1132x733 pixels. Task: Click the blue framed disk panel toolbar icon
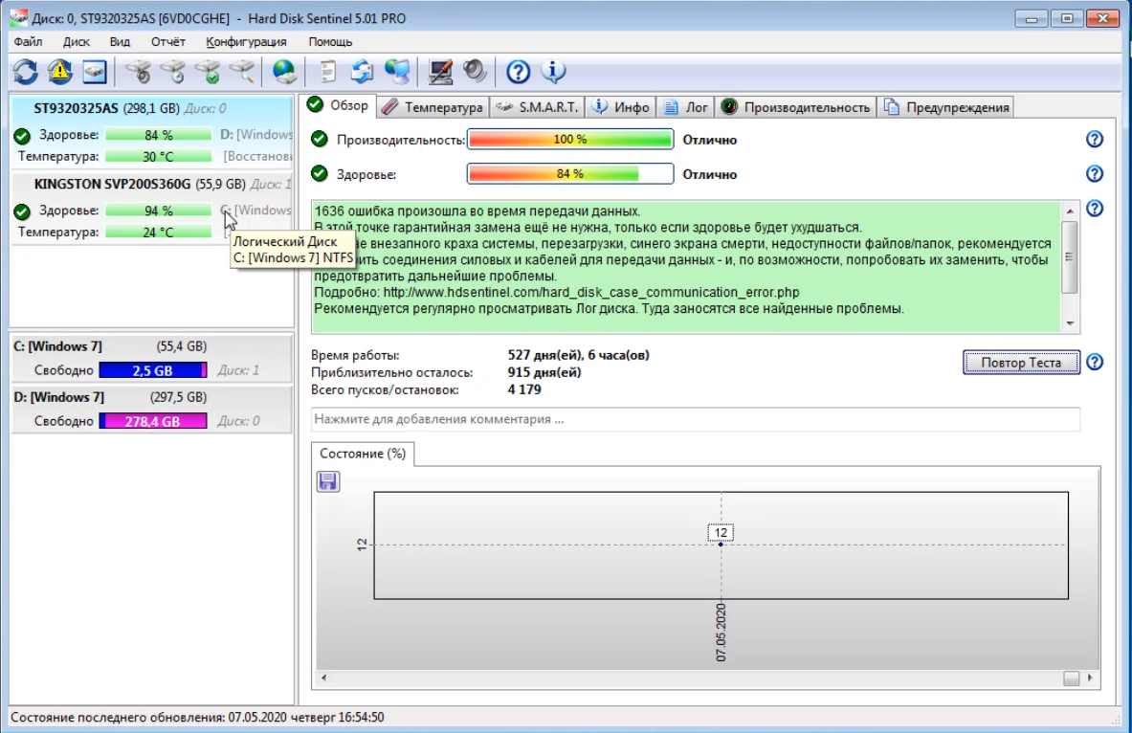pyautogui.click(x=95, y=72)
